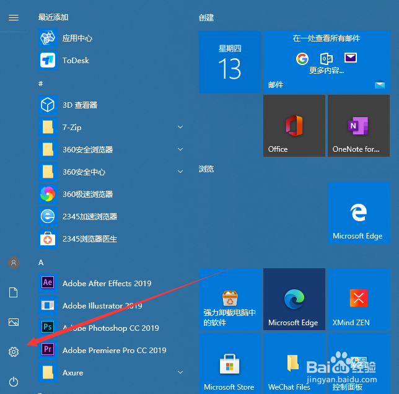This screenshot has height=394, width=399.
Task: Open the dark-blue Microsoft Edge tile
Action: click(294, 299)
